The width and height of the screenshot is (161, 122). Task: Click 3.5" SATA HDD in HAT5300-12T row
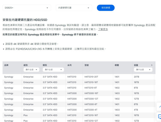point(50,99)
